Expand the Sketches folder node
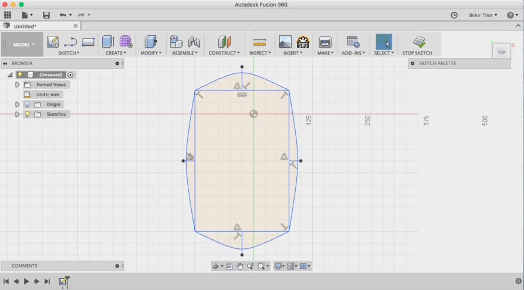This screenshot has width=524, height=290. [x=18, y=114]
